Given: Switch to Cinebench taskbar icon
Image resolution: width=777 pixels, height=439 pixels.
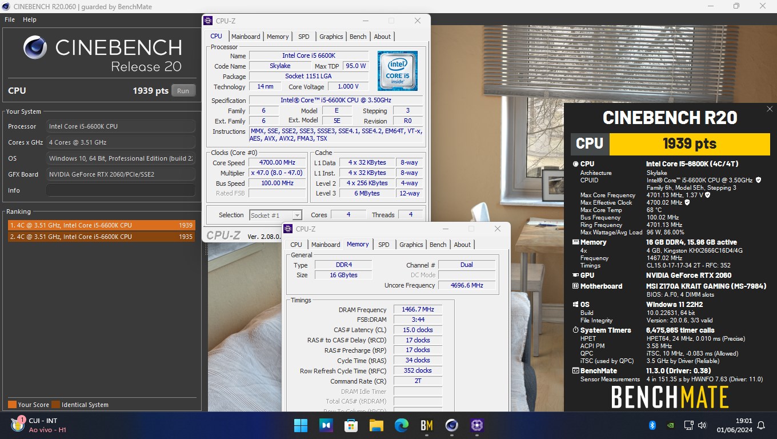Looking at the screenshot, I should point(452,425).
